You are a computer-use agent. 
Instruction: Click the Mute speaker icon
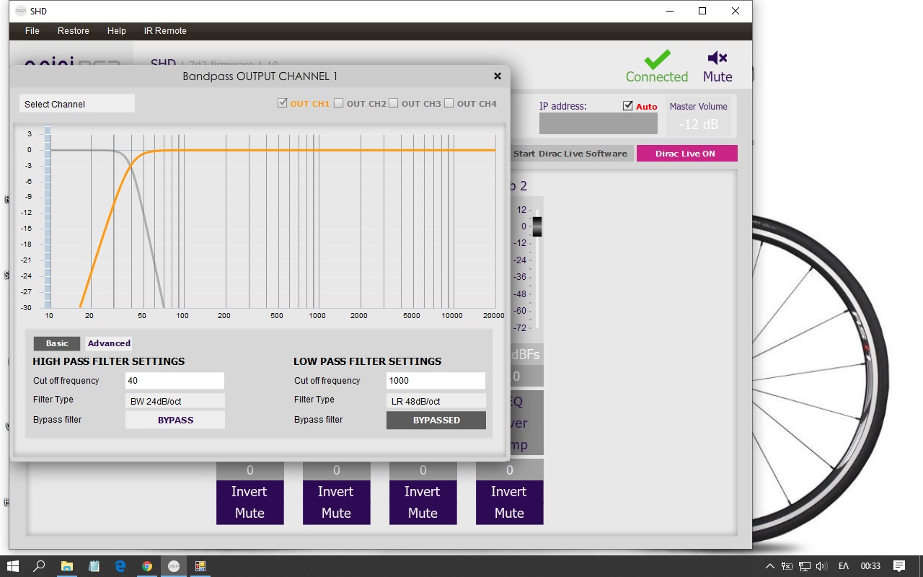pyautogui.click(x=717, y=58)
